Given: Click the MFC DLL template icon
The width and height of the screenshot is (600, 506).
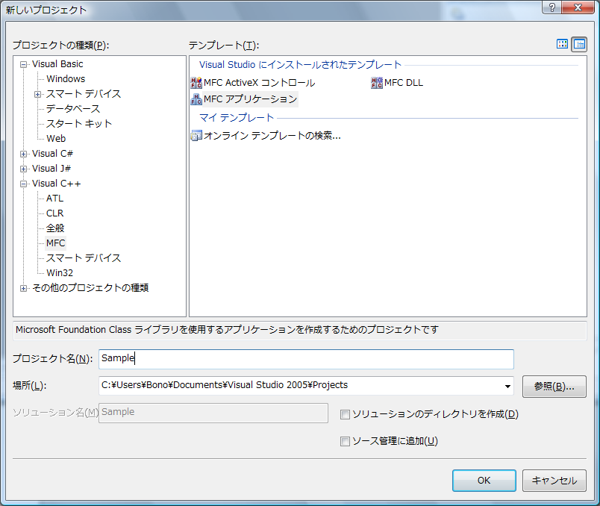Looking at the screenshot, I should [377, 83].
